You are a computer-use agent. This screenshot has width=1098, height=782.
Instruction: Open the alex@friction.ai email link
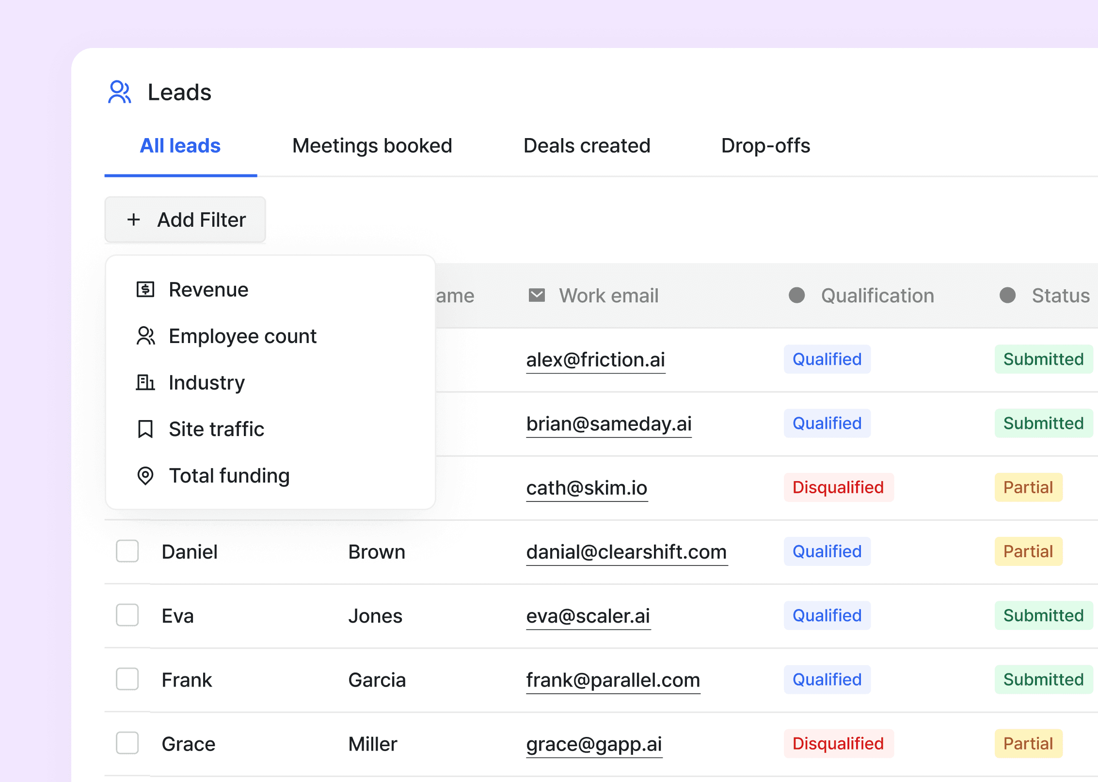click(595, 360)
